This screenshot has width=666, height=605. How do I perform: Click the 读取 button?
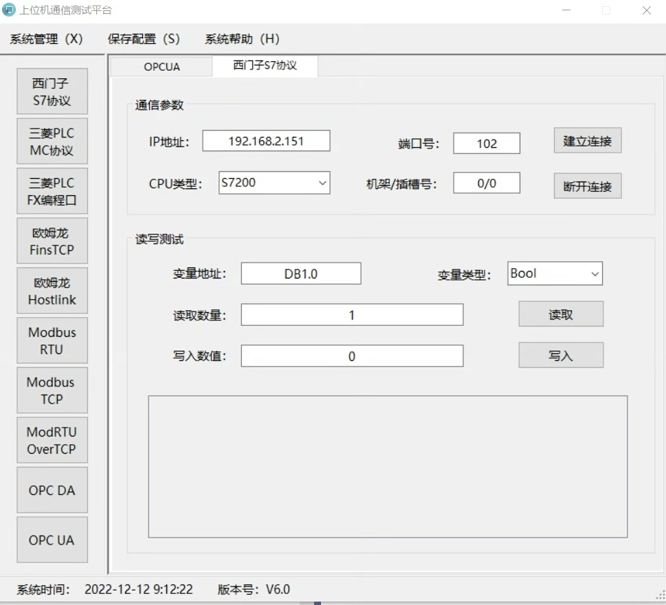(x=560, y=314)
